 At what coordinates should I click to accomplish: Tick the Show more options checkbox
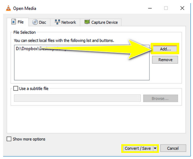click(x=9, y=139)
